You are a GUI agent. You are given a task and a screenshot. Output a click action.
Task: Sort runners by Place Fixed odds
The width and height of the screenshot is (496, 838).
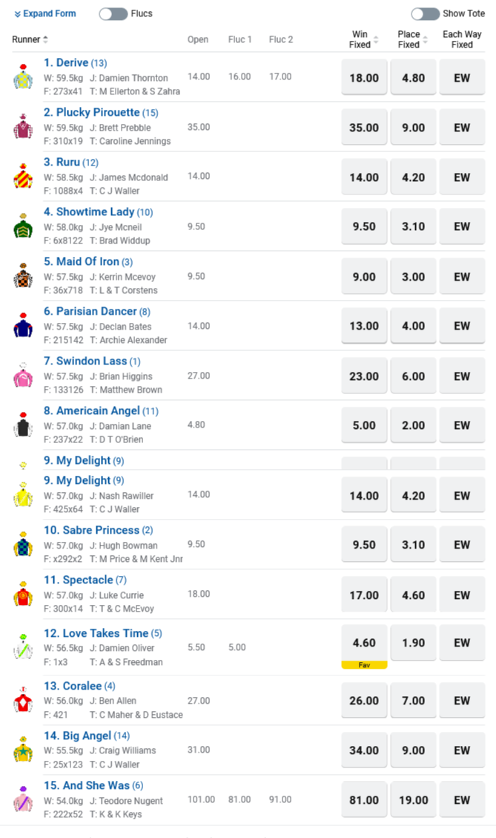[425, 40]
